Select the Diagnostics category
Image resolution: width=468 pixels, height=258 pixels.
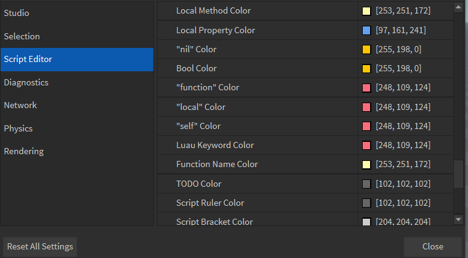[26, 82]
